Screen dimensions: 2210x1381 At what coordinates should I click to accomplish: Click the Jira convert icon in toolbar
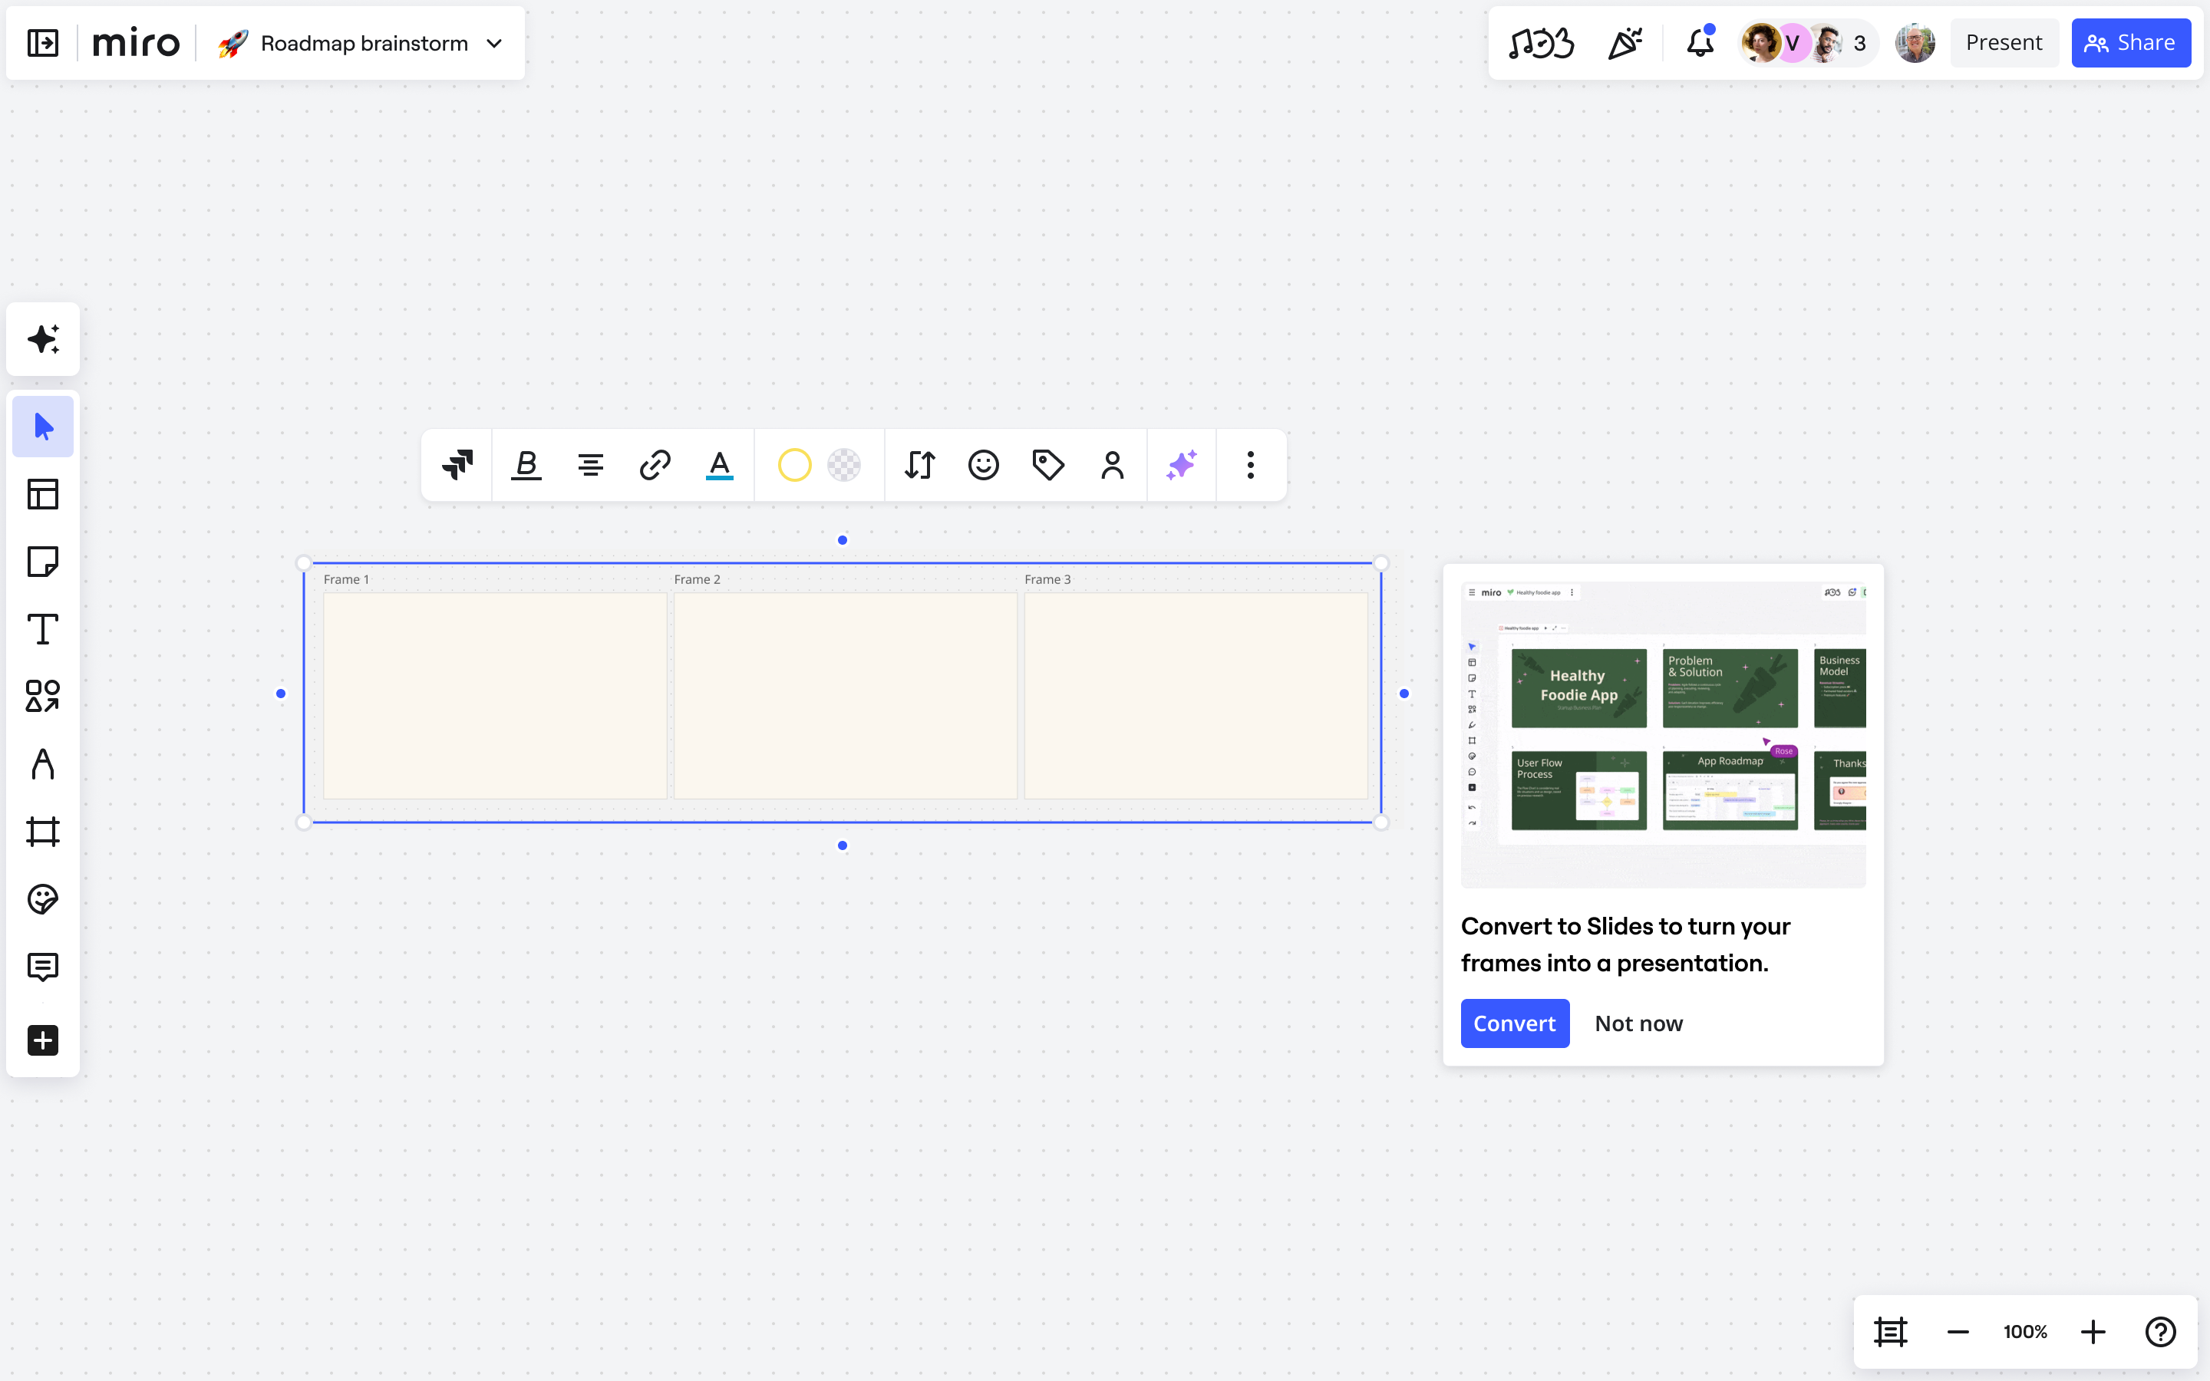(x=457, y=465)
